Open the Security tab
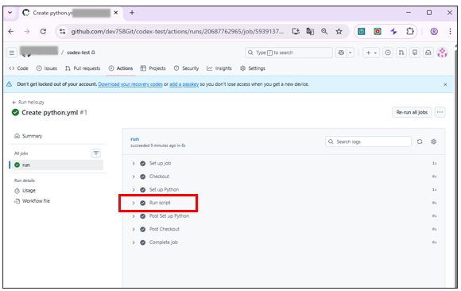The height and width of the screenshot is (291, 461). coord(187,68)
